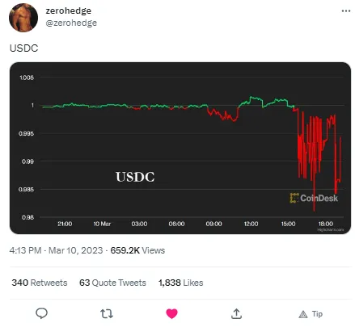View the 1,838 Likes list
This screenshot has width=355, height=327.
pos(180,283)
